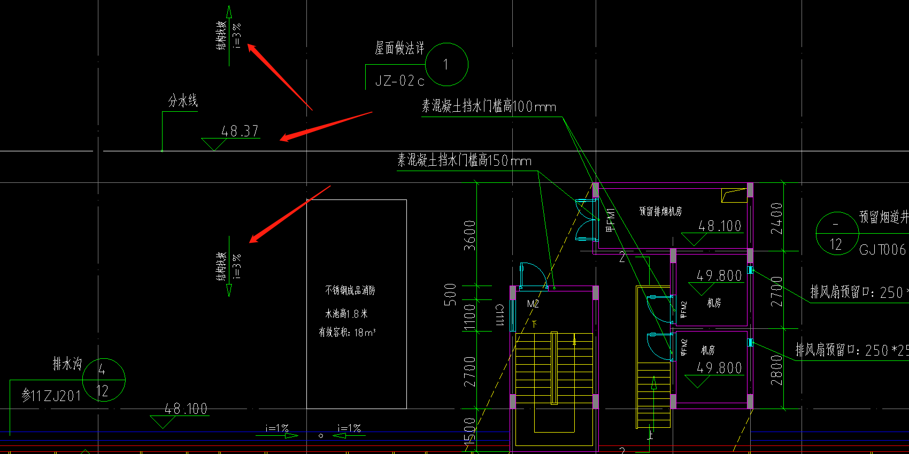This screenshot has width=909, height=454.
Task: Select the GJT006 reference text
Action: tap(883, 250)
